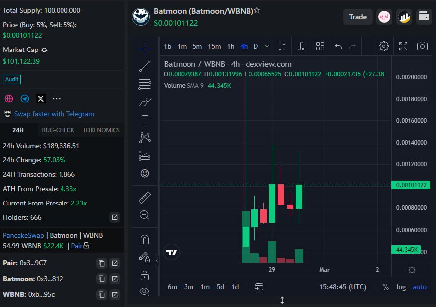Show more social links ellipsis
The height and width of the screenshot is (307, 436).
(x=57, y=99)
